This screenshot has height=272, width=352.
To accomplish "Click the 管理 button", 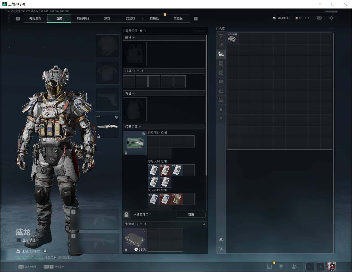I will [x=191, y=215].
